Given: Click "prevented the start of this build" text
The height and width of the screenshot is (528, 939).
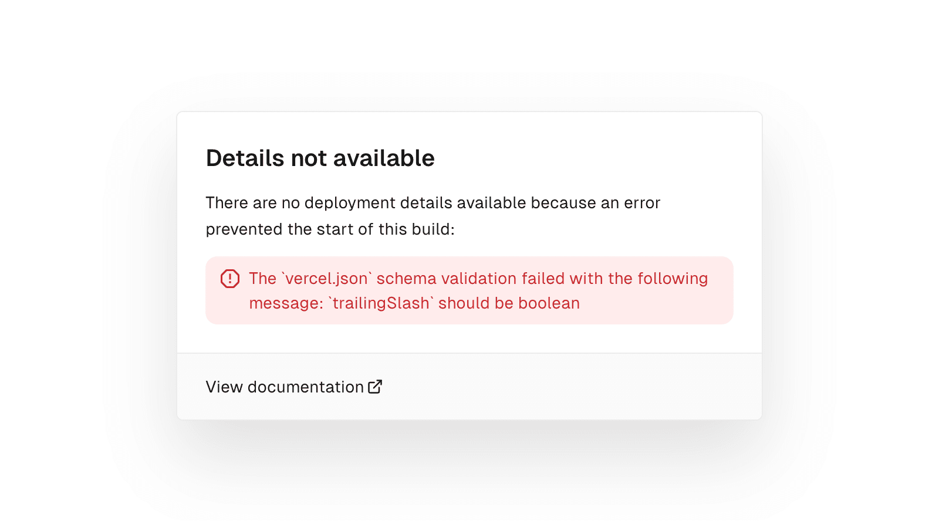Looking at the screenshot, I should tap(330, 229).
